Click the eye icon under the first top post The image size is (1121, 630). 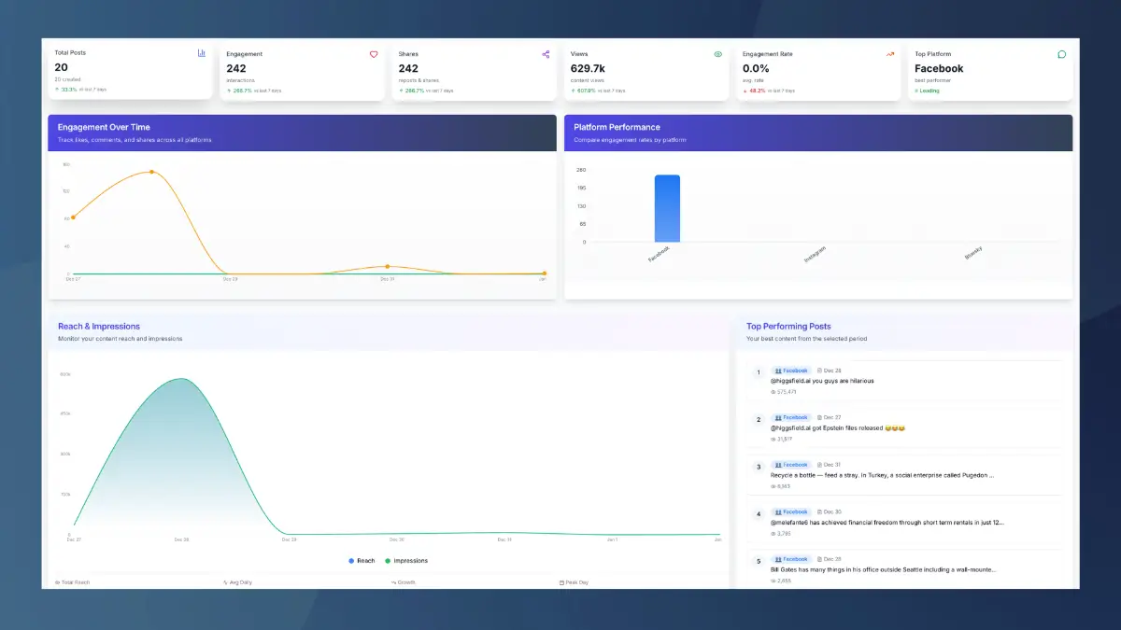773,392
